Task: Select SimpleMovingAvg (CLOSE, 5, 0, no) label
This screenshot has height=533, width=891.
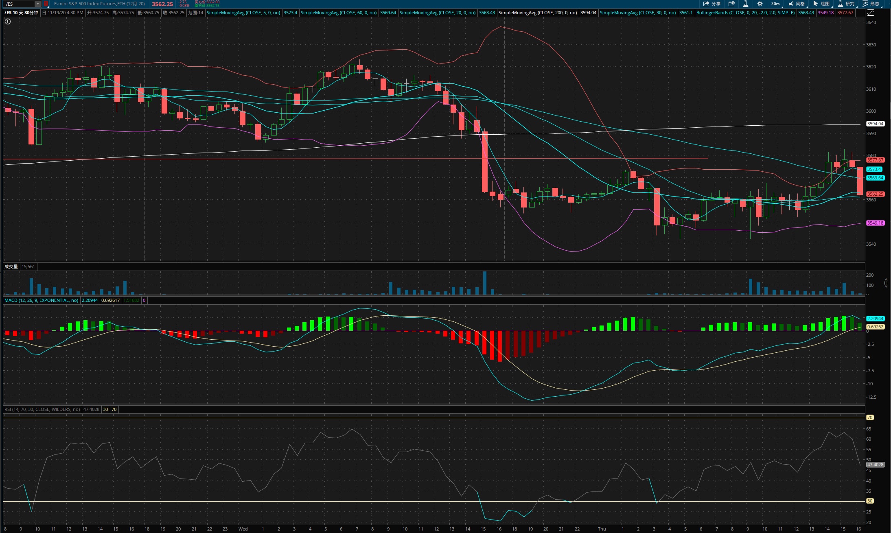Action: [x=243, y=13]
